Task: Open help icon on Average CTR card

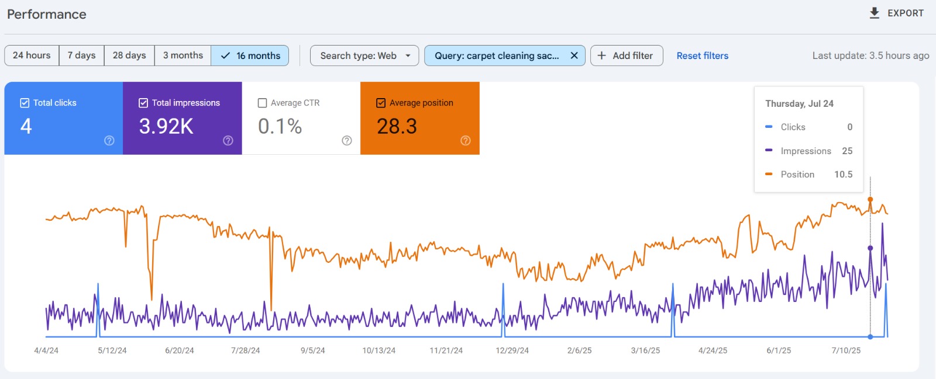Action: [x=347, y=141]
